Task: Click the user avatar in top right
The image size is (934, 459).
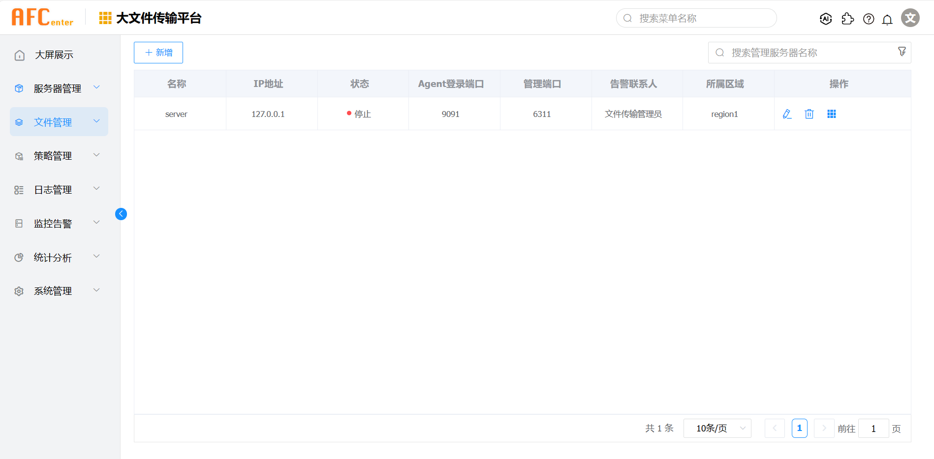Action: tap(910, 18)
